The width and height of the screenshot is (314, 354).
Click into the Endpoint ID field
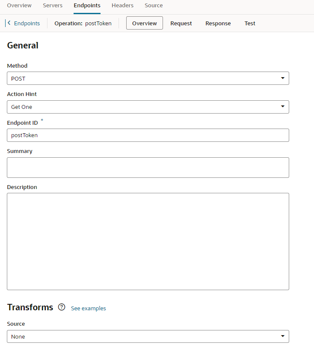point(148,135)
